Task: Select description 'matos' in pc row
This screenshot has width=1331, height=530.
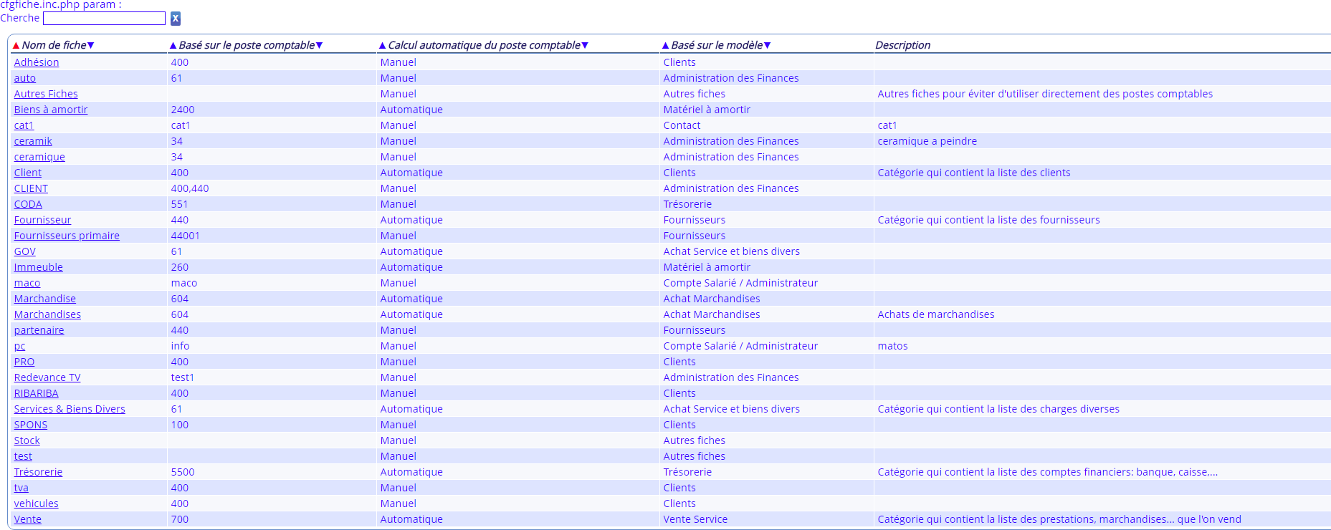Action: (x=892, y=346)
